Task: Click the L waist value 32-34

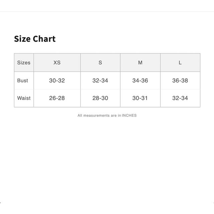Action: click(180, 98)
